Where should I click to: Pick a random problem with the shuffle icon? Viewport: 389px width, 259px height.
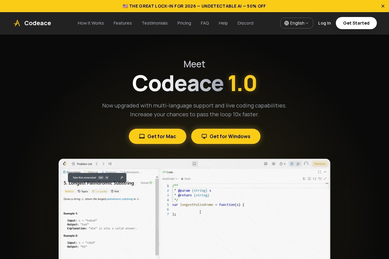tap(110, 164)
